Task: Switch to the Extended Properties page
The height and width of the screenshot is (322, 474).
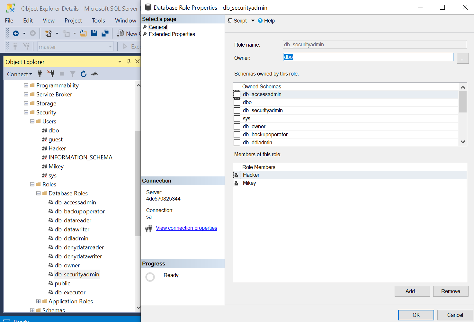Action: [172, 34]
